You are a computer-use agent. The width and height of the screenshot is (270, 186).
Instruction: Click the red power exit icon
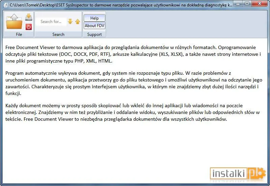pyautogui.click(x=29, y=27)
